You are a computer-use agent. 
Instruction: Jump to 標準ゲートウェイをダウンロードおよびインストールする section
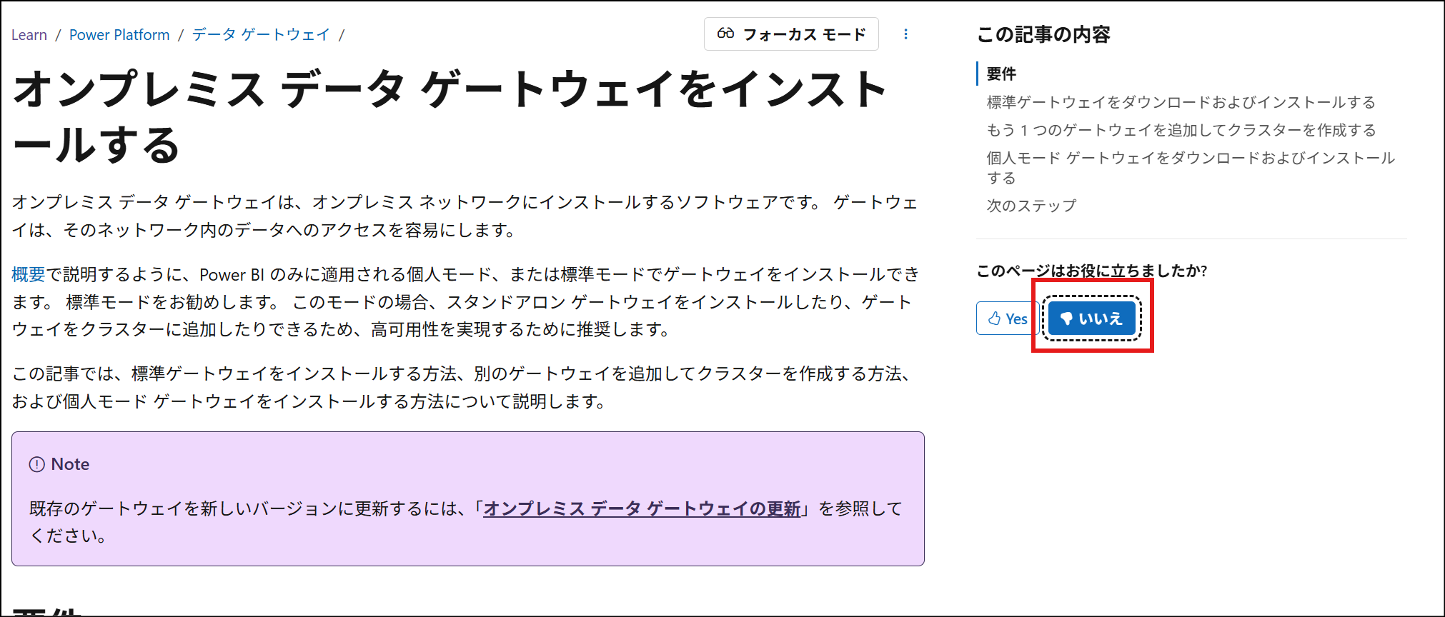1181,102
